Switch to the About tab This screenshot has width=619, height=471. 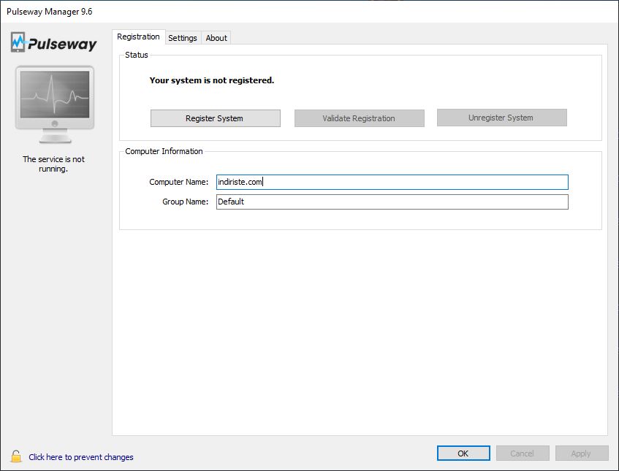216,38
